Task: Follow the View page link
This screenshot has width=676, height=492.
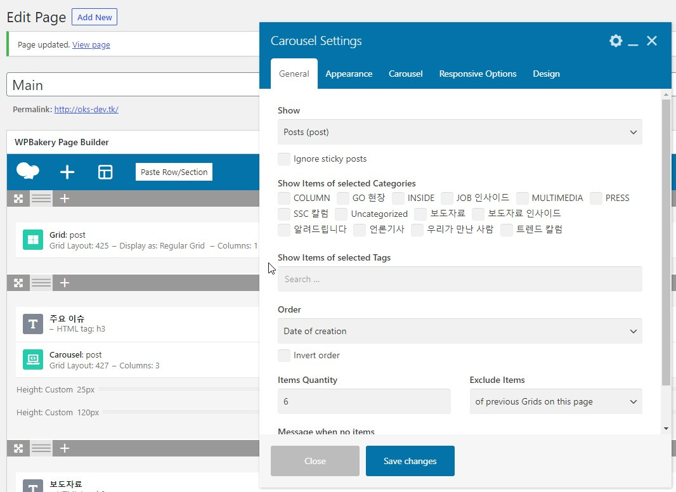Action: (x=91, y=44)
